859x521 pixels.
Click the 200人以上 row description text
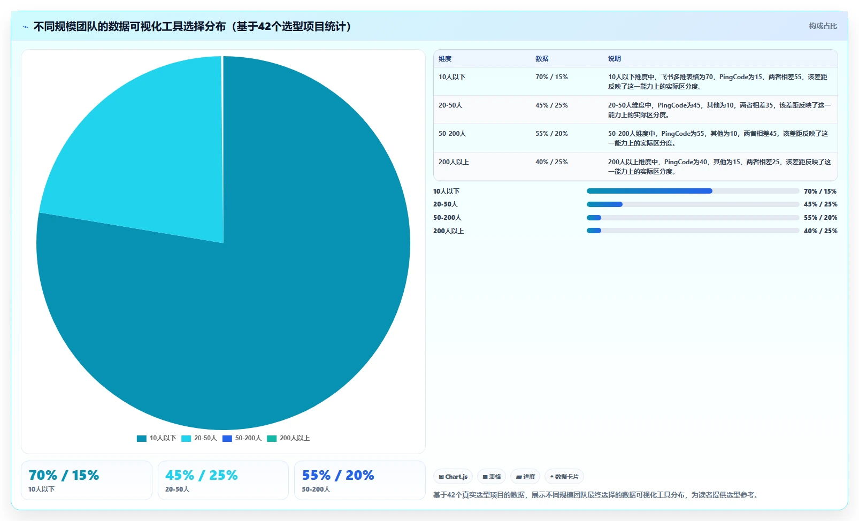(x=719, y=167)
